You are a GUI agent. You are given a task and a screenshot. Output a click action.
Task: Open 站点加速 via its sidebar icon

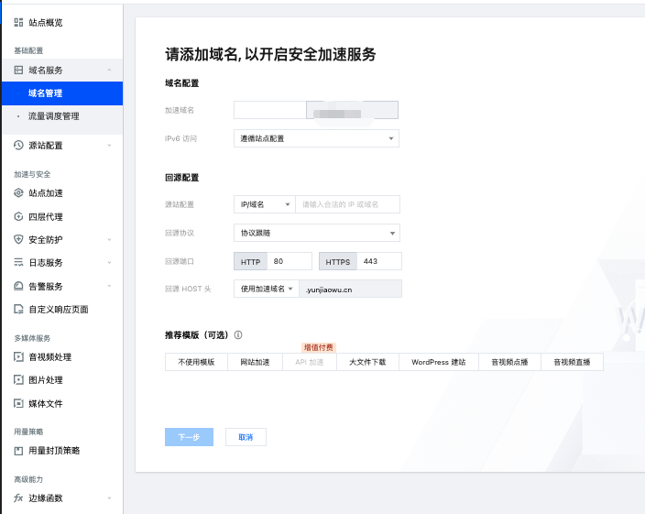(18, 193)
